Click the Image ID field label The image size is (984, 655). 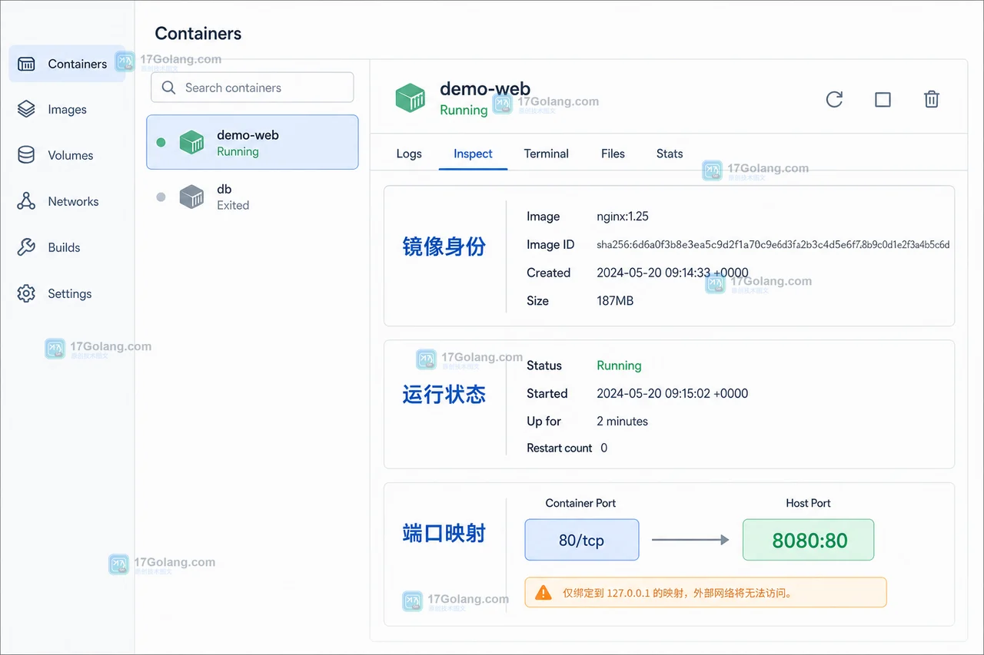[550, 244]
